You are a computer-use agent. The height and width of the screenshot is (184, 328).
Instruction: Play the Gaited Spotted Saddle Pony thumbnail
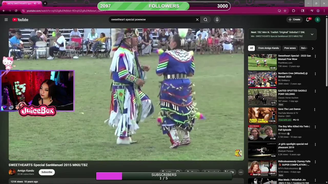pyautogui.click(x=262, y=97)
